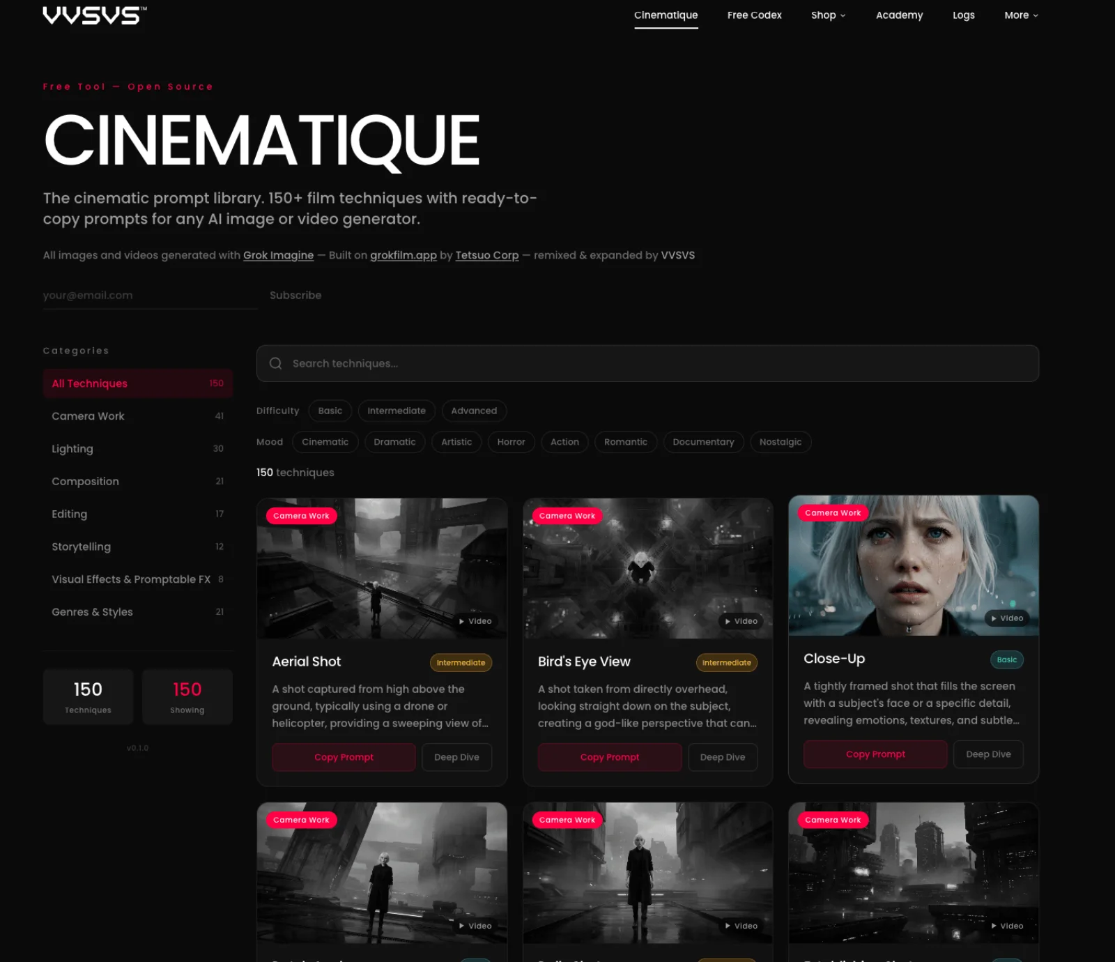Toggle Cinematic mood filter

point(325,442)
